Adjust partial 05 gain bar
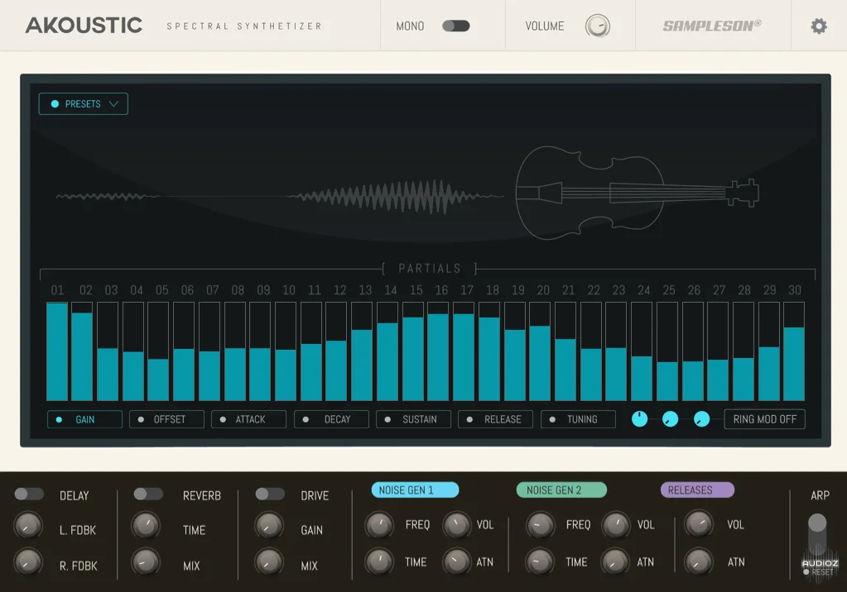Viewport: 847px width, 592px height. coord(158,351)
